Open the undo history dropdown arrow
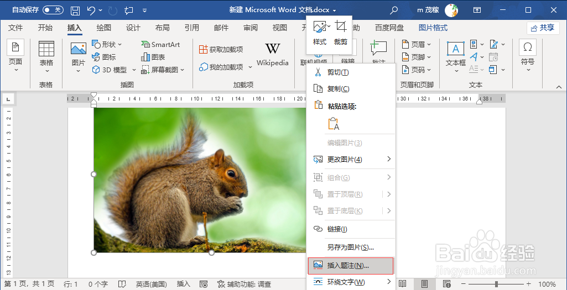The height and width of the screenshot is (290, 567). click(x=101, y=10)
